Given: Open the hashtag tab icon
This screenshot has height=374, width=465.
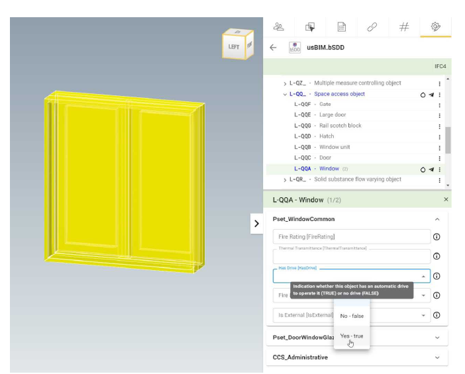Looking at the screenshot, I should point(404,27).
